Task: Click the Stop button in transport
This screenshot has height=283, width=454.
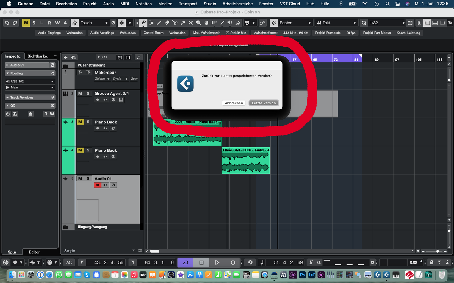Action: coord(201,262)
